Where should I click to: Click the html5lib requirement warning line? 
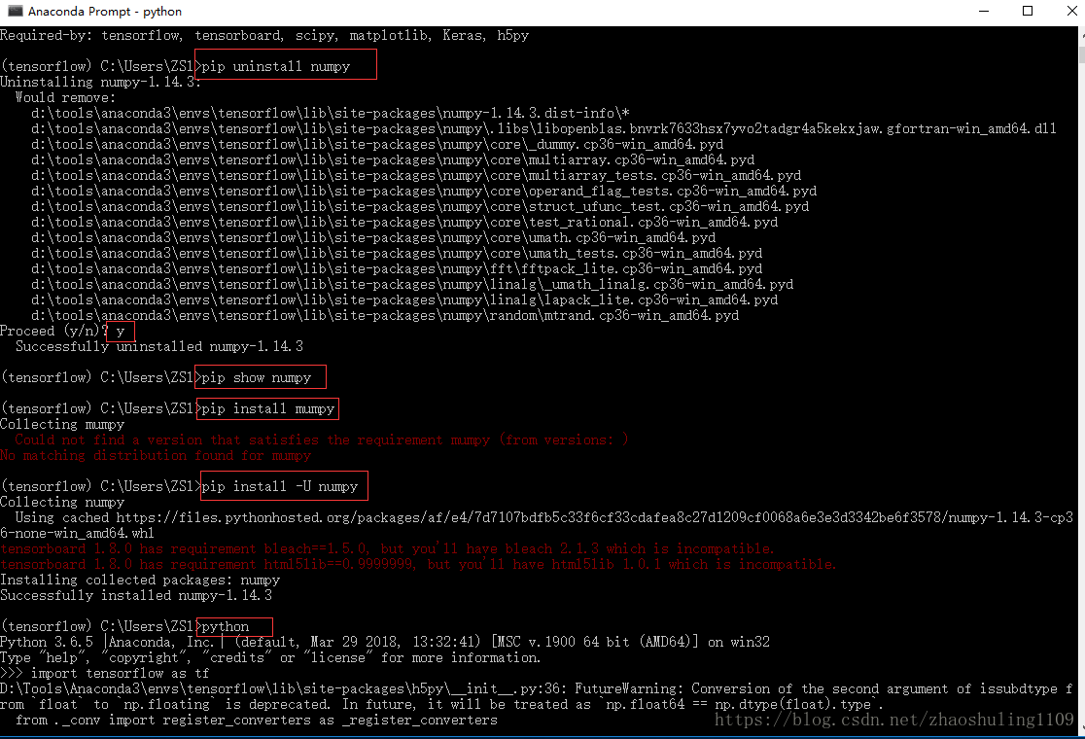tap(418, 565)
